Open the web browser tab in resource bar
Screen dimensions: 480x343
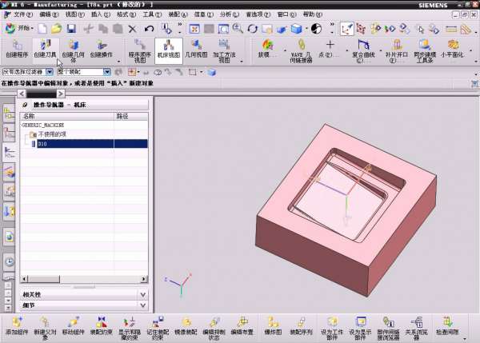(9, 237)
